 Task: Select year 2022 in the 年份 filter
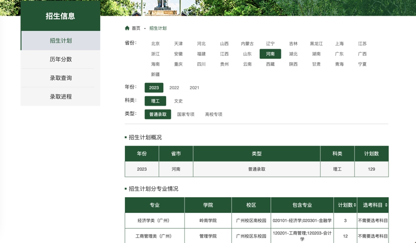[174, 88]
